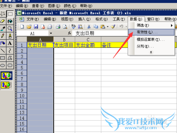Choose the Rectangle shape tool in Paint
Image resolution: width=177 pixels, height=133 pixels.
pyautogui.click(x=3, y=58)
